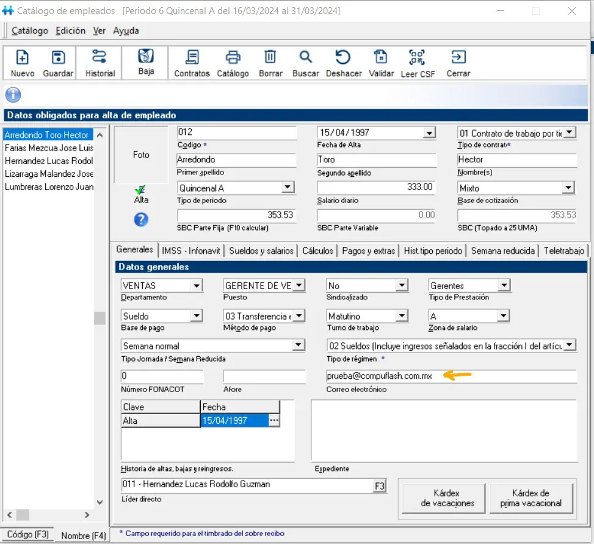
Task: Switch to the IMSS - Infonavit tab
Action: (191, 251)
